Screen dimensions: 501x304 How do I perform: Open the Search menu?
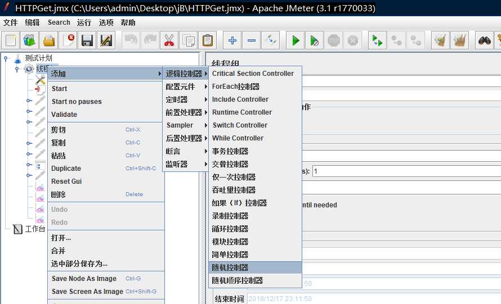click(59, 22)
